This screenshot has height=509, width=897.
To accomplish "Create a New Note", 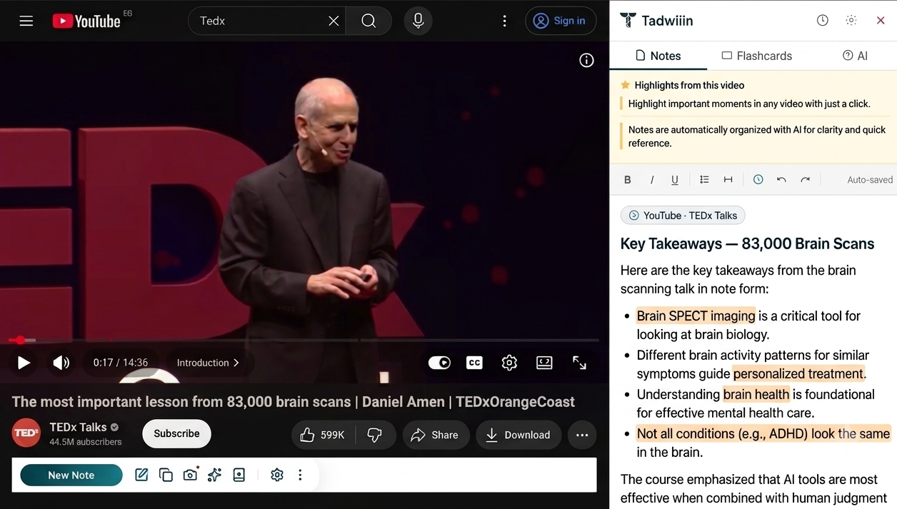I will tap(71, 475).
